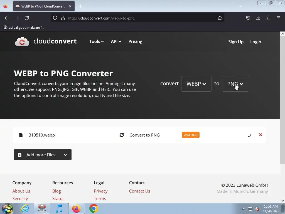Image resolution: width=285 pixels, height=214 pixels.
Task: Click the network tray icon
Action: (250, 209)
